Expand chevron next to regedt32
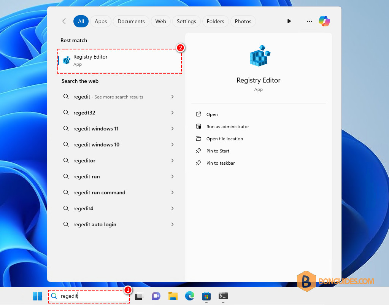Screen dimensions: 389x305 172,113
